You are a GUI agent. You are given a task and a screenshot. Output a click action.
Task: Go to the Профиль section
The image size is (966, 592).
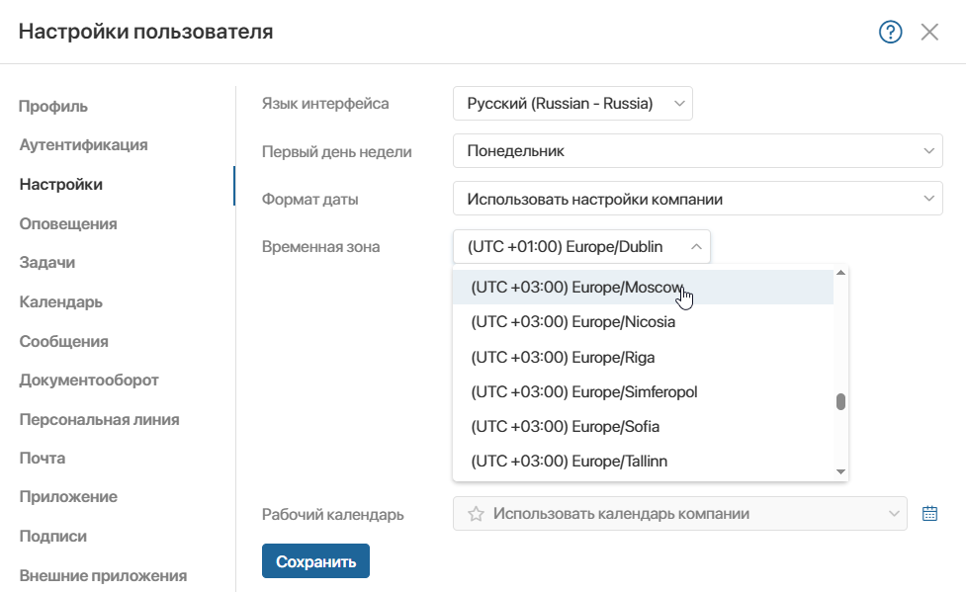point(53,106)
